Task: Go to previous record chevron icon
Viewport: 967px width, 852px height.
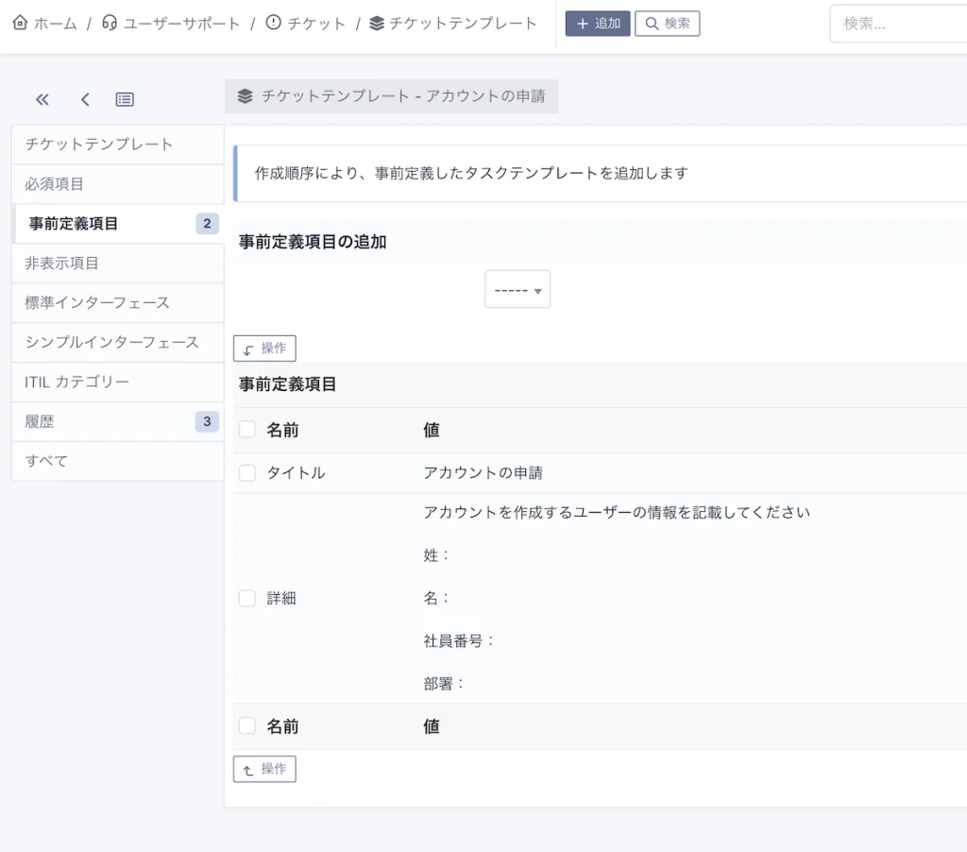Action: pos(85,99)
